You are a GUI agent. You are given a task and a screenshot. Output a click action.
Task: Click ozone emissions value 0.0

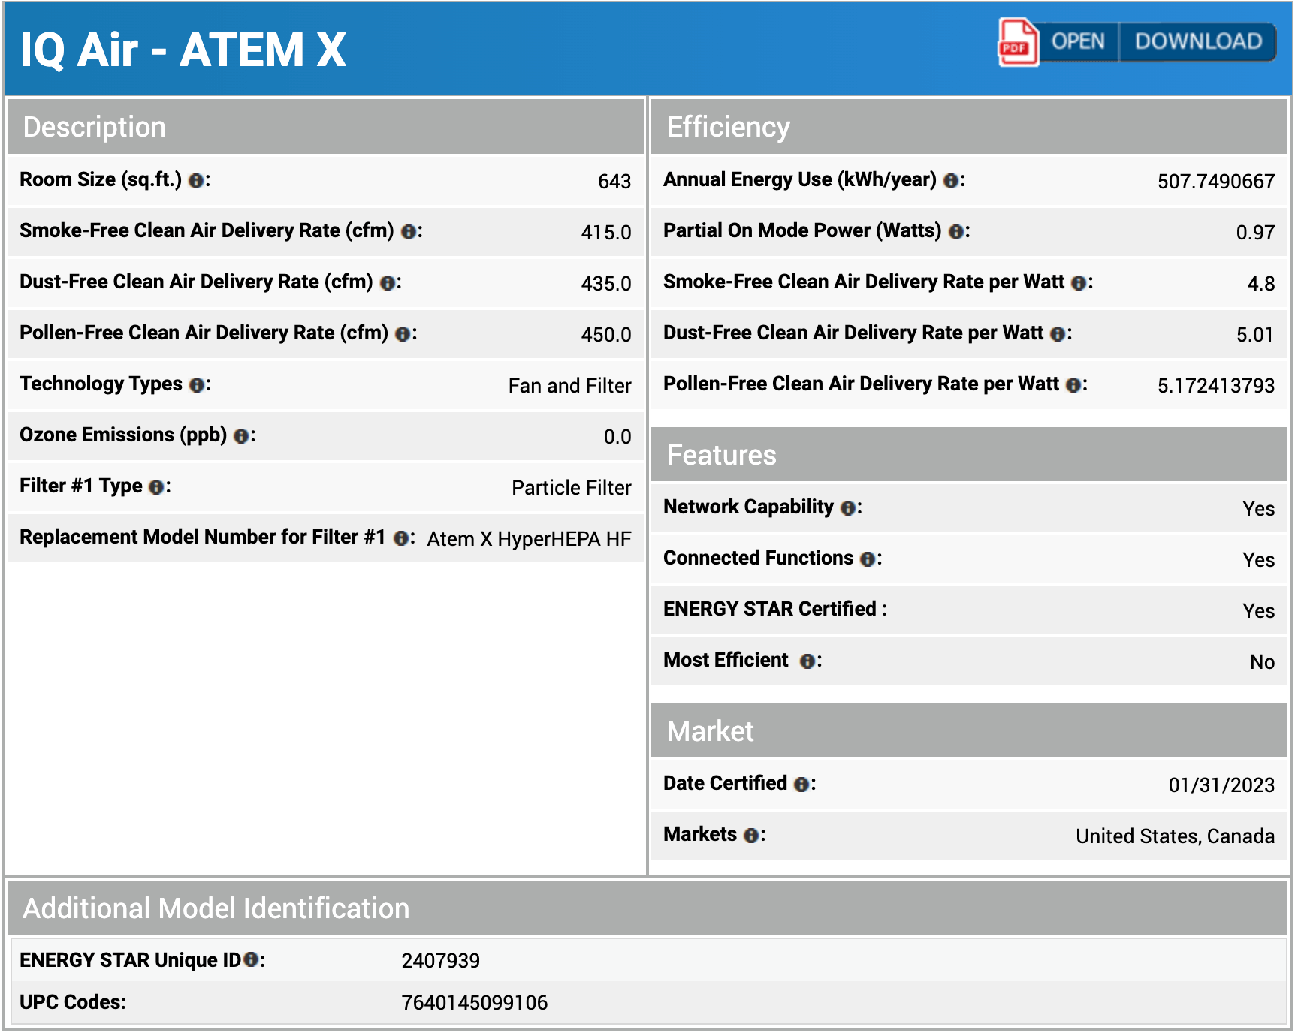tap(617, 437)
